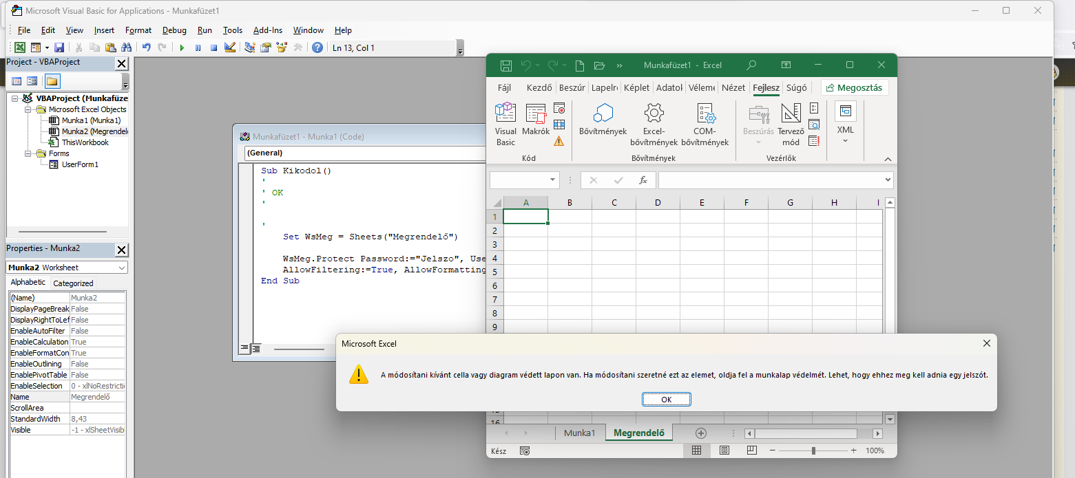This screenshot has height=478, width=1075.
Task: Open Properties Window icon in VBA toolbar
Action: [x=265, y=47]
